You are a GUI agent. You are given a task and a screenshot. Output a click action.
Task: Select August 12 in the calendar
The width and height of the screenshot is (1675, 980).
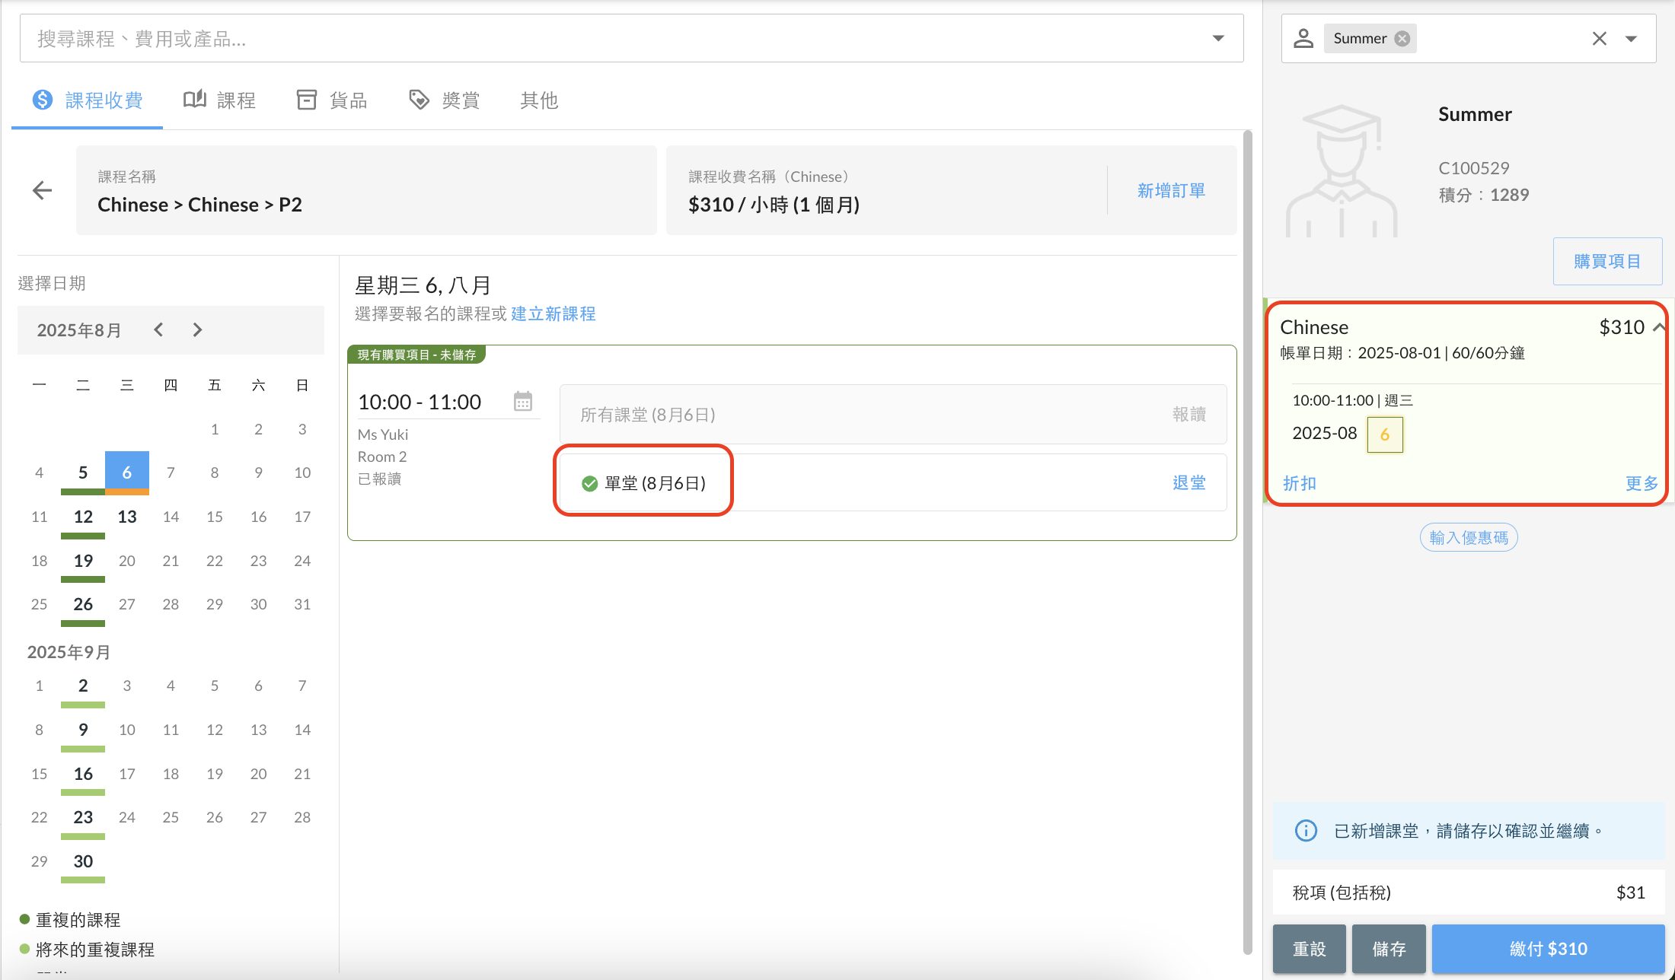coord(83,517)
